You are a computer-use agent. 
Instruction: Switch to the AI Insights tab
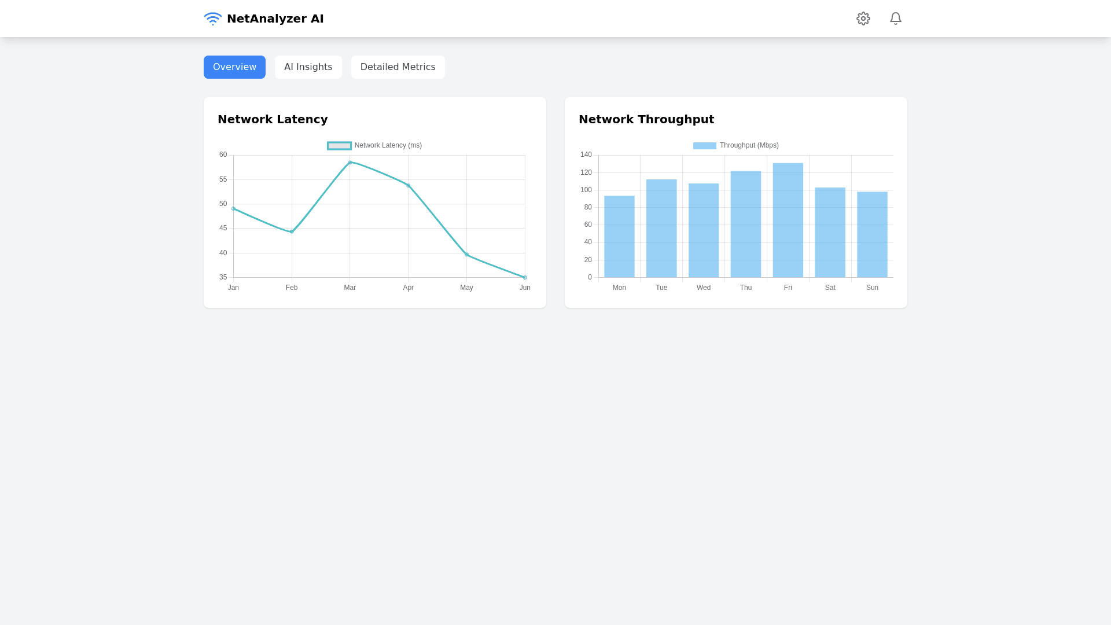pyautogui.click(x=308, y=67)
